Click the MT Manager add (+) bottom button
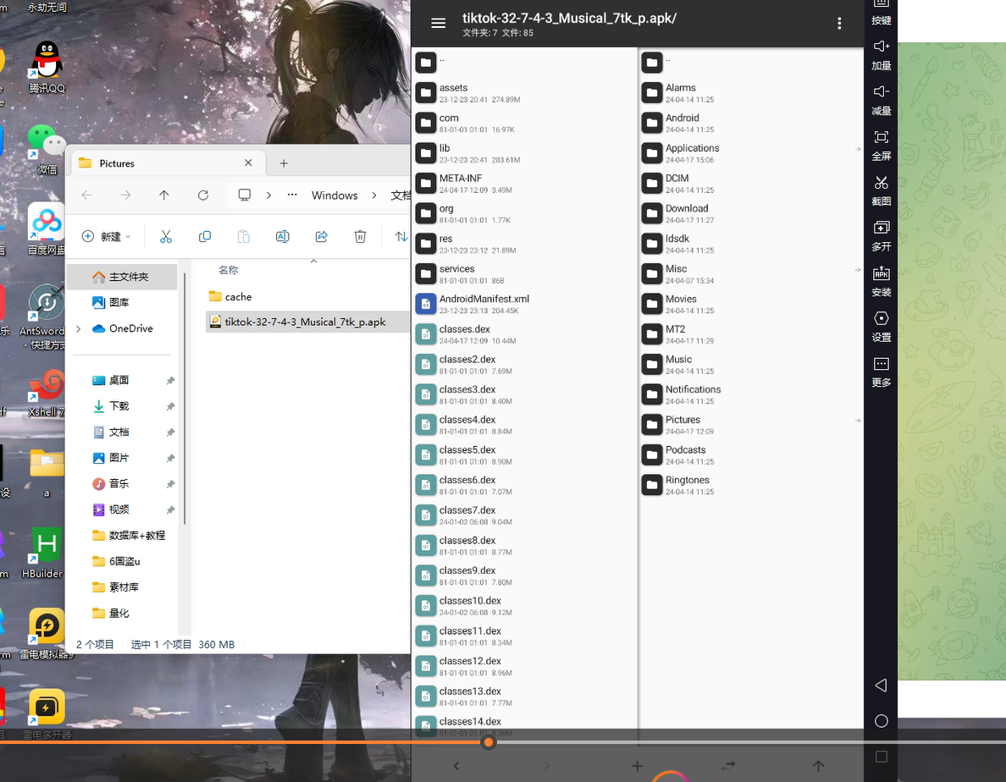The image size is (1006, 782). click(637, 766)
